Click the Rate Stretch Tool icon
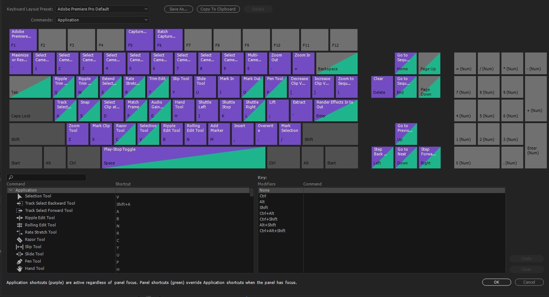The height and width of the screenshot is (297, 549). (x=20, y=232)
